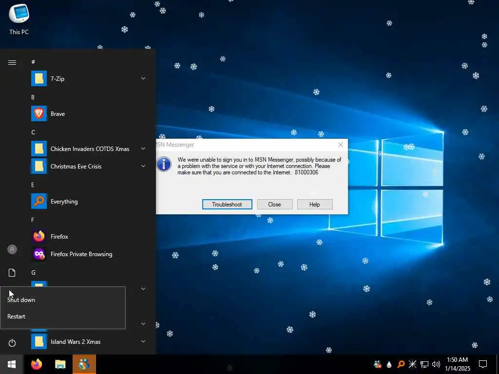Expand Island Wars 2 Xmas folder chevron

pos(143,341)
